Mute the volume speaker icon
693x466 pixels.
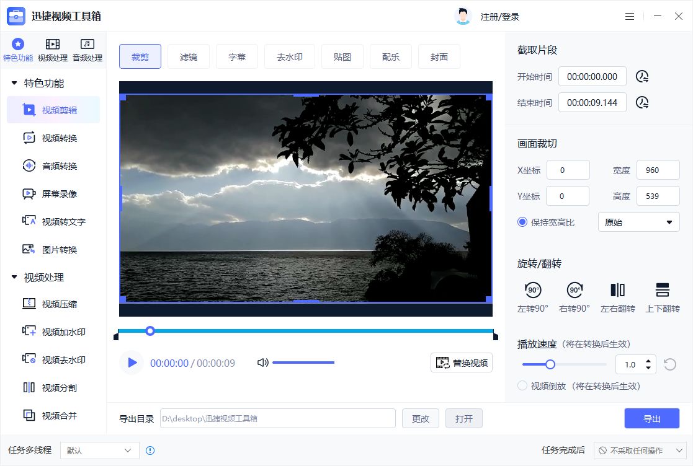[x=262, y=363]
